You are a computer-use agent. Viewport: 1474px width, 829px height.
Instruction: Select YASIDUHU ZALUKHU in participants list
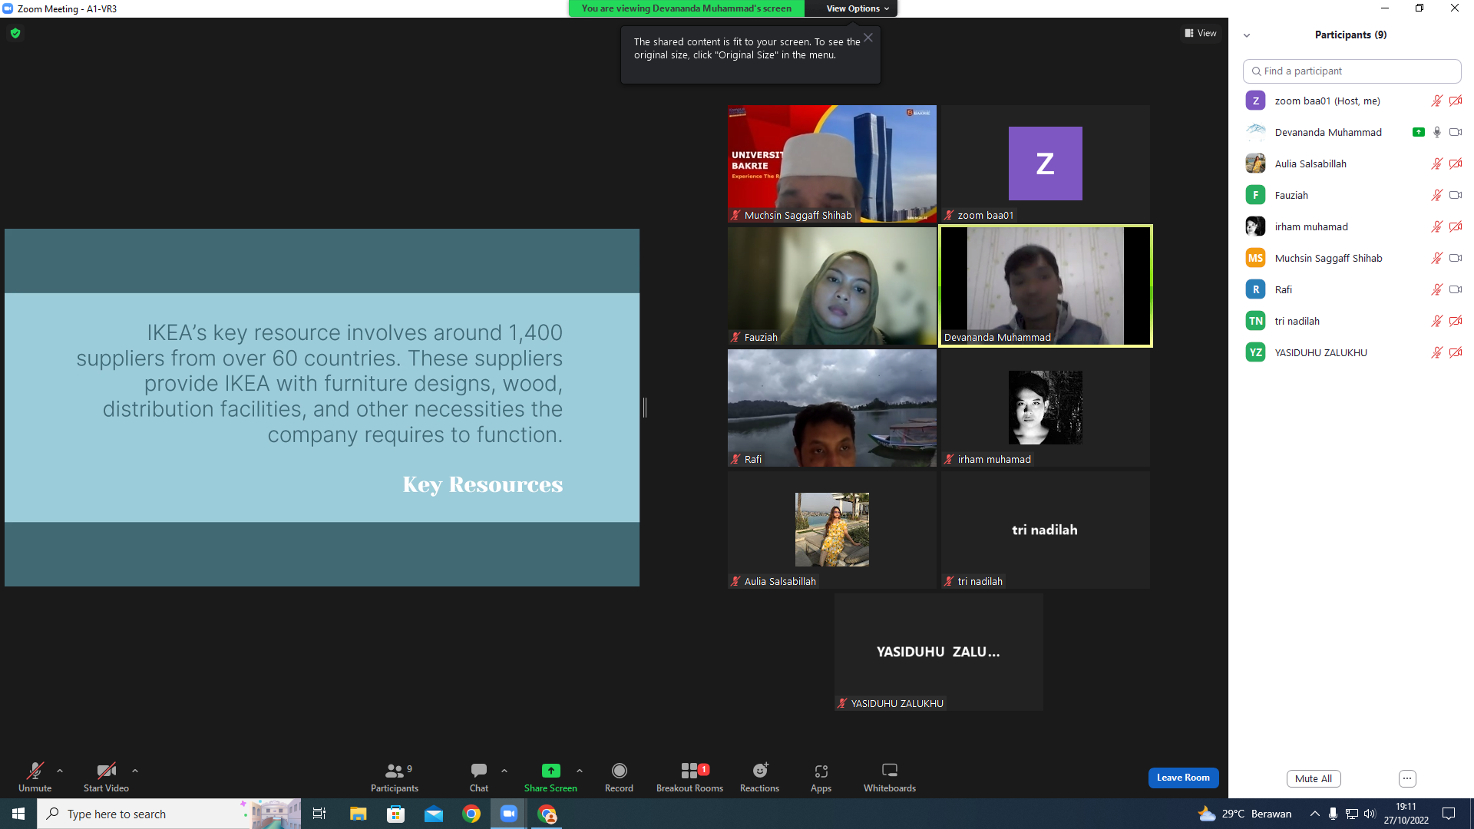point(1352,352)
